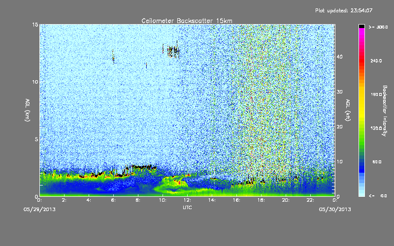
Task: Click the 'UTC' x-axis label
Action: point(187,207)
